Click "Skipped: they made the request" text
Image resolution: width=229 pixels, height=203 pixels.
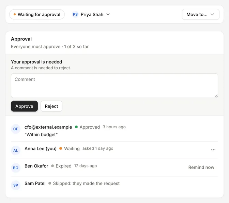coord(86,184)
